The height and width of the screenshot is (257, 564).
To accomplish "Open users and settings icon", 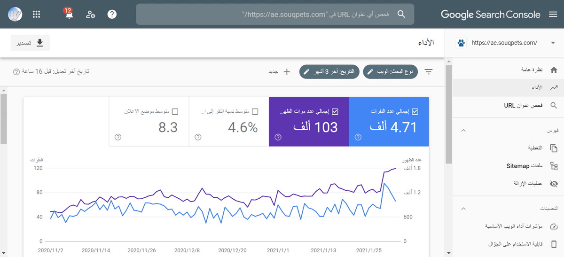I will 91,14.
